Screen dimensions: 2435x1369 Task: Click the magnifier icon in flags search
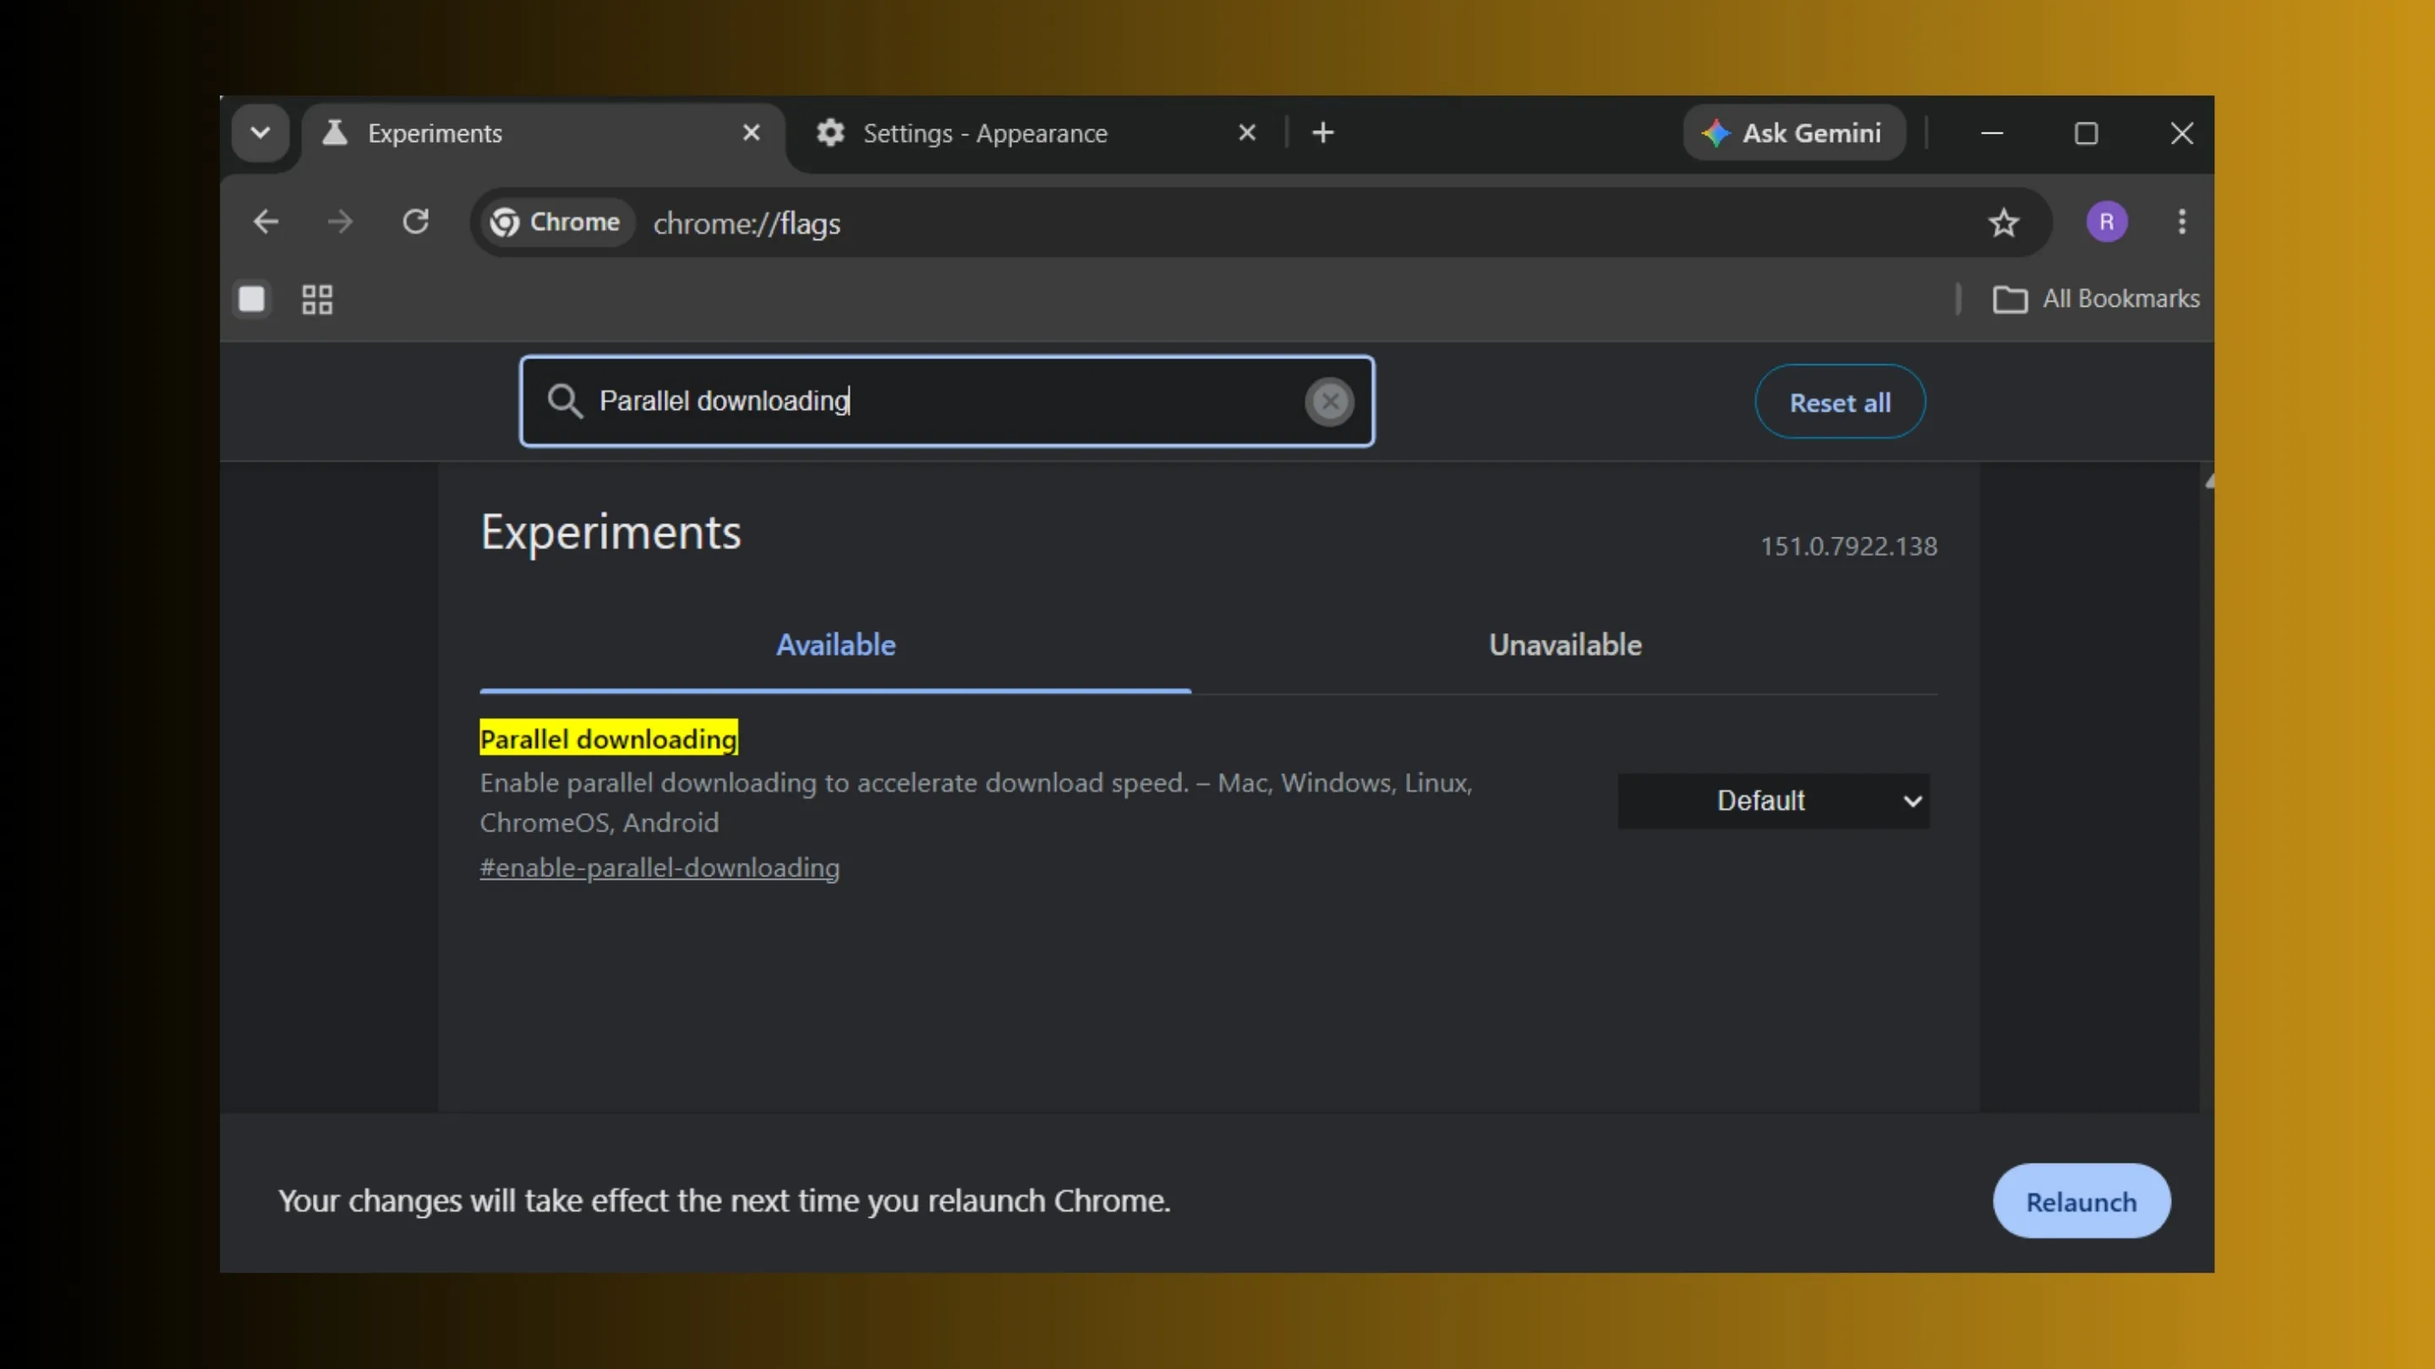(x=564, y=401)
